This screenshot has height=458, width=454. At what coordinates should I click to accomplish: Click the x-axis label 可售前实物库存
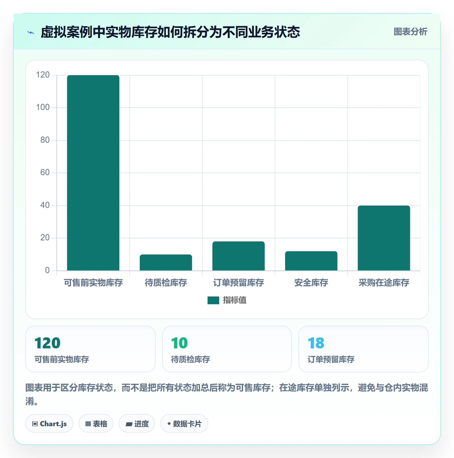[x=93, y=283]
